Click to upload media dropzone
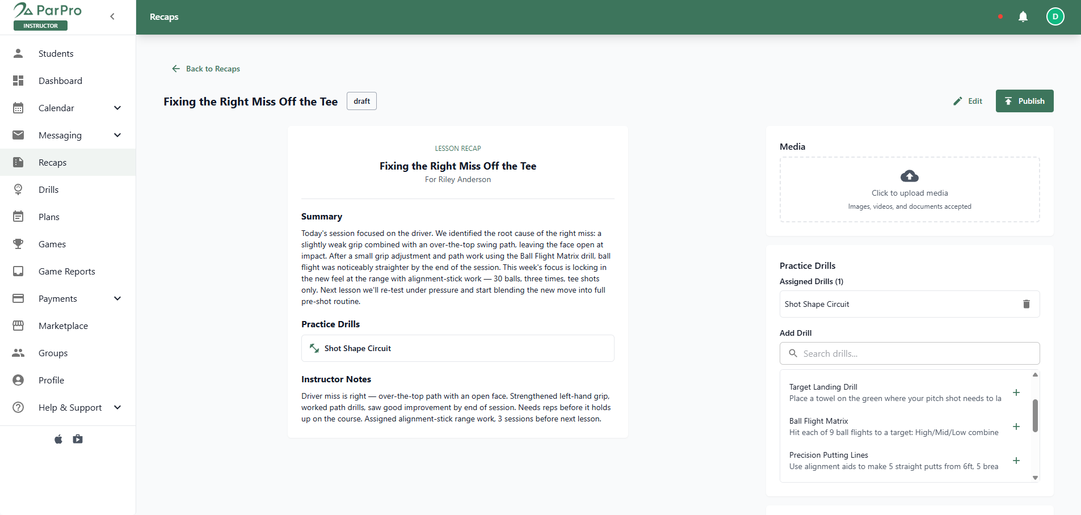 pos(910,189)
